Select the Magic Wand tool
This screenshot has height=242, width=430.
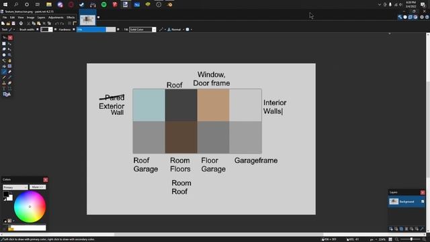click(x=4, y=61)
